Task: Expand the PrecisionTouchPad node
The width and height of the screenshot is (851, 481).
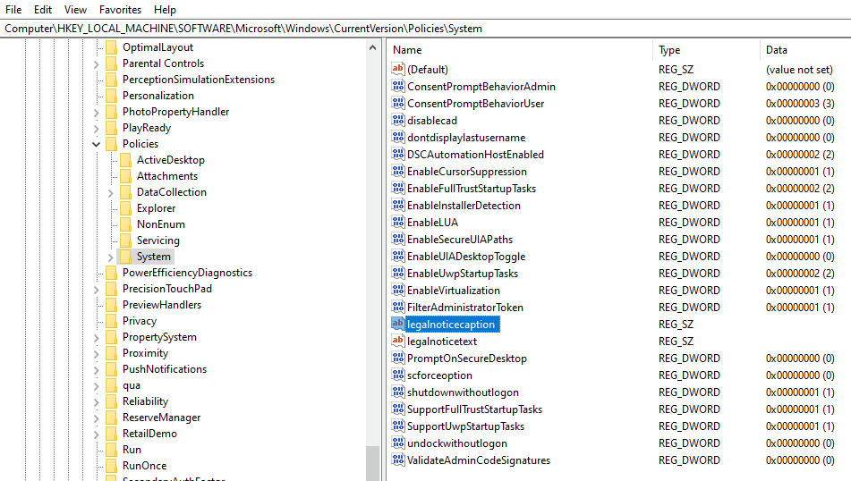Action: coord(96,290)
